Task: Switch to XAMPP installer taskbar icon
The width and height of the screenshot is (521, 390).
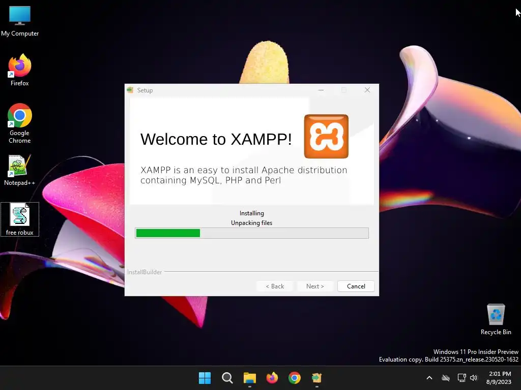Action: 316,378
